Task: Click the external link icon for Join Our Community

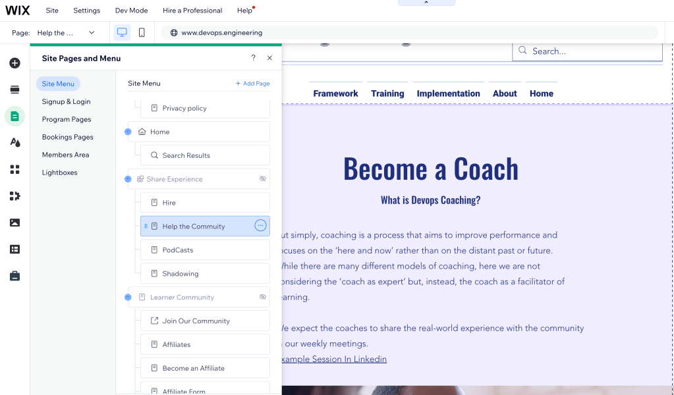Action: (x=154, y=321)
